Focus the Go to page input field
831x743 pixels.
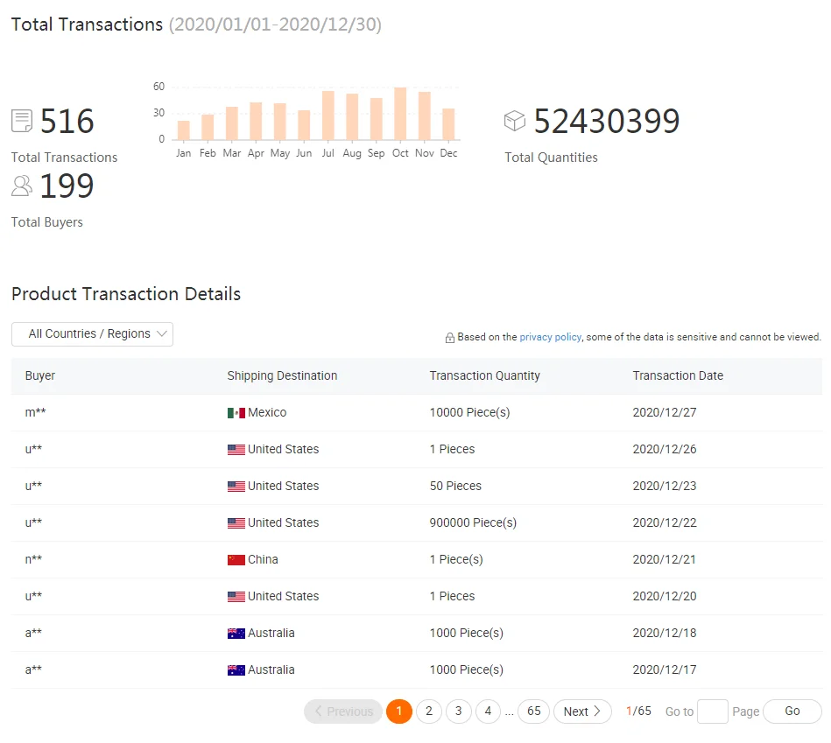click(712, 711)
